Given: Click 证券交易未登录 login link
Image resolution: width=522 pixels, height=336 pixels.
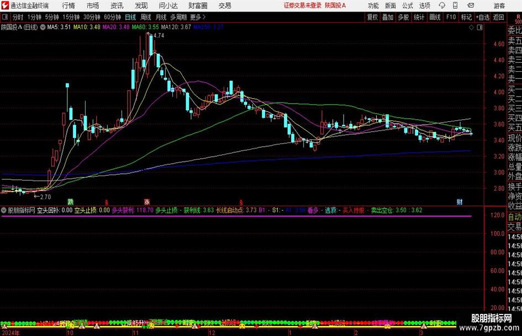Looking at the screenshot, I should (303, 6).
